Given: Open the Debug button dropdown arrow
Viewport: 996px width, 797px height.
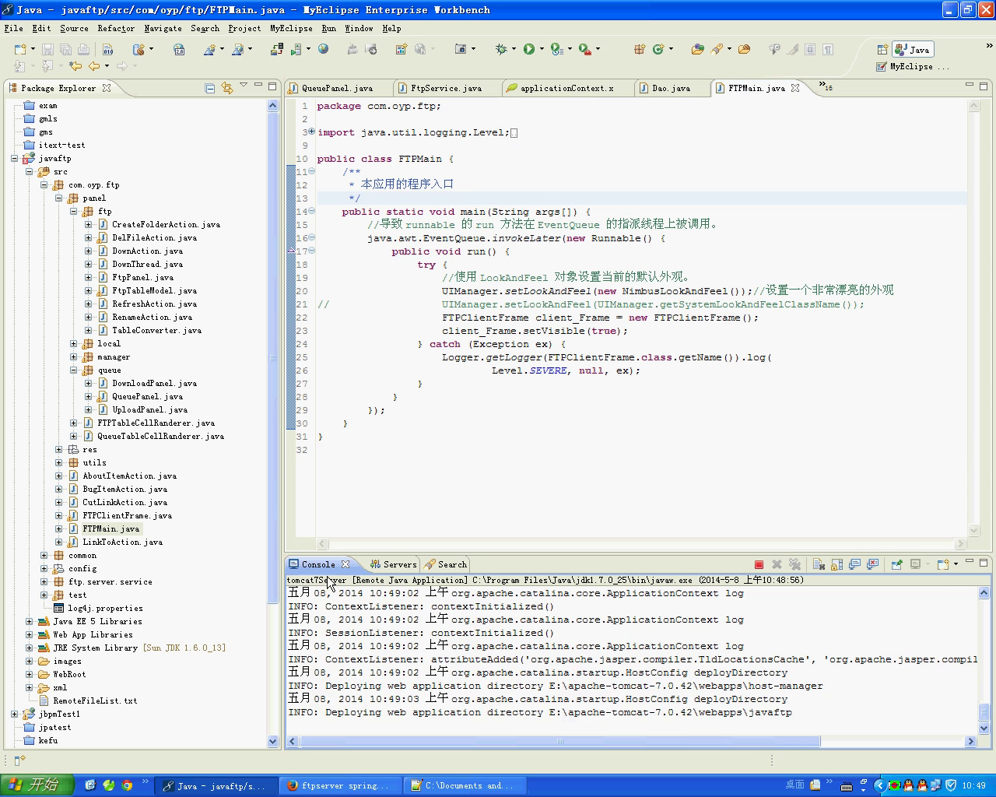Looking at the screenshot, I should coord(514,49).
